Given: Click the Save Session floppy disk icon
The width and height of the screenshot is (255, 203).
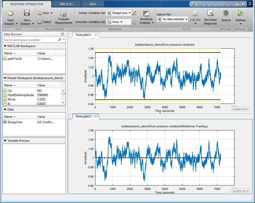Looking at the screenshot, I should (x=27, y=13).
